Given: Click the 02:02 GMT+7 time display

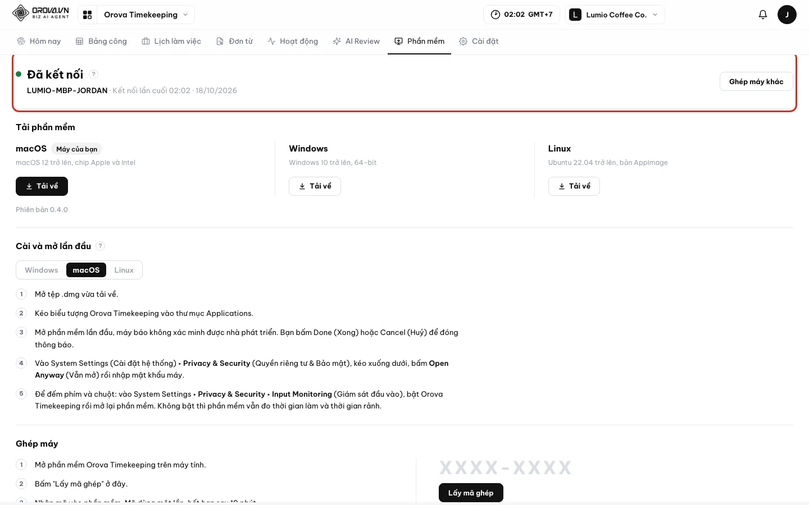Looking at the screenshot, I should coord(521,15).
